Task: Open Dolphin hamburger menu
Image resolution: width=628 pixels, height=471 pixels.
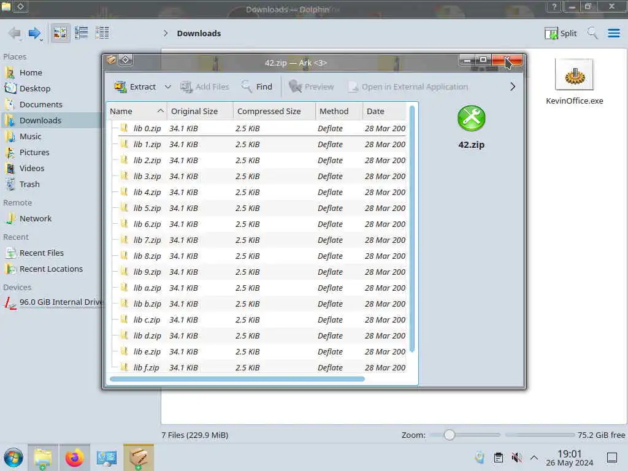Action: click(x=614, y=33)
